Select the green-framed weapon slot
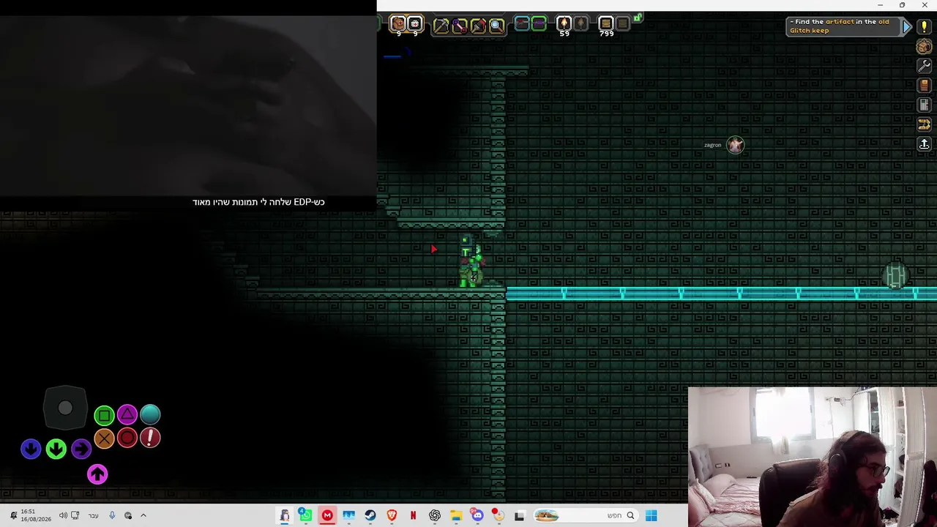This screenshot has width=937, height=527. (539, 24)
